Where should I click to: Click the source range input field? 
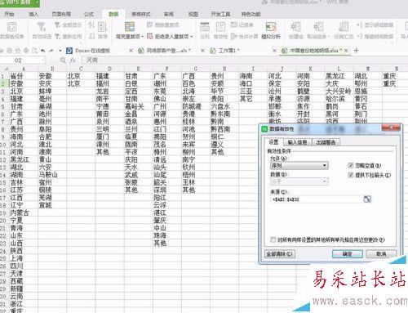317,199
